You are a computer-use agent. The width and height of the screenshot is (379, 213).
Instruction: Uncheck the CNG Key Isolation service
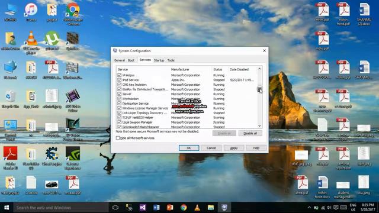pyautogui.click(x=119, y=85)
